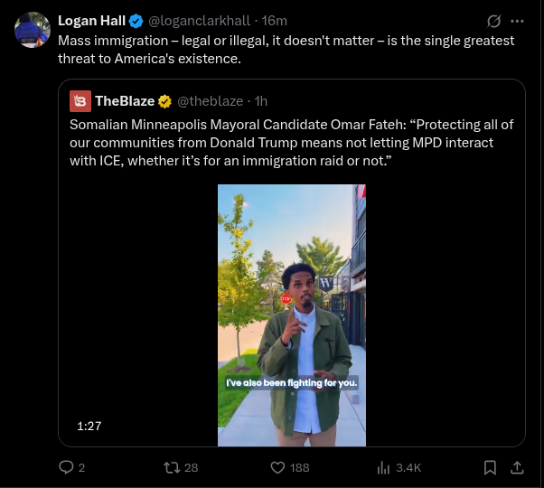Open the three-dot more options menu
This screenshot has width=544, height=488.
[517, 21]
